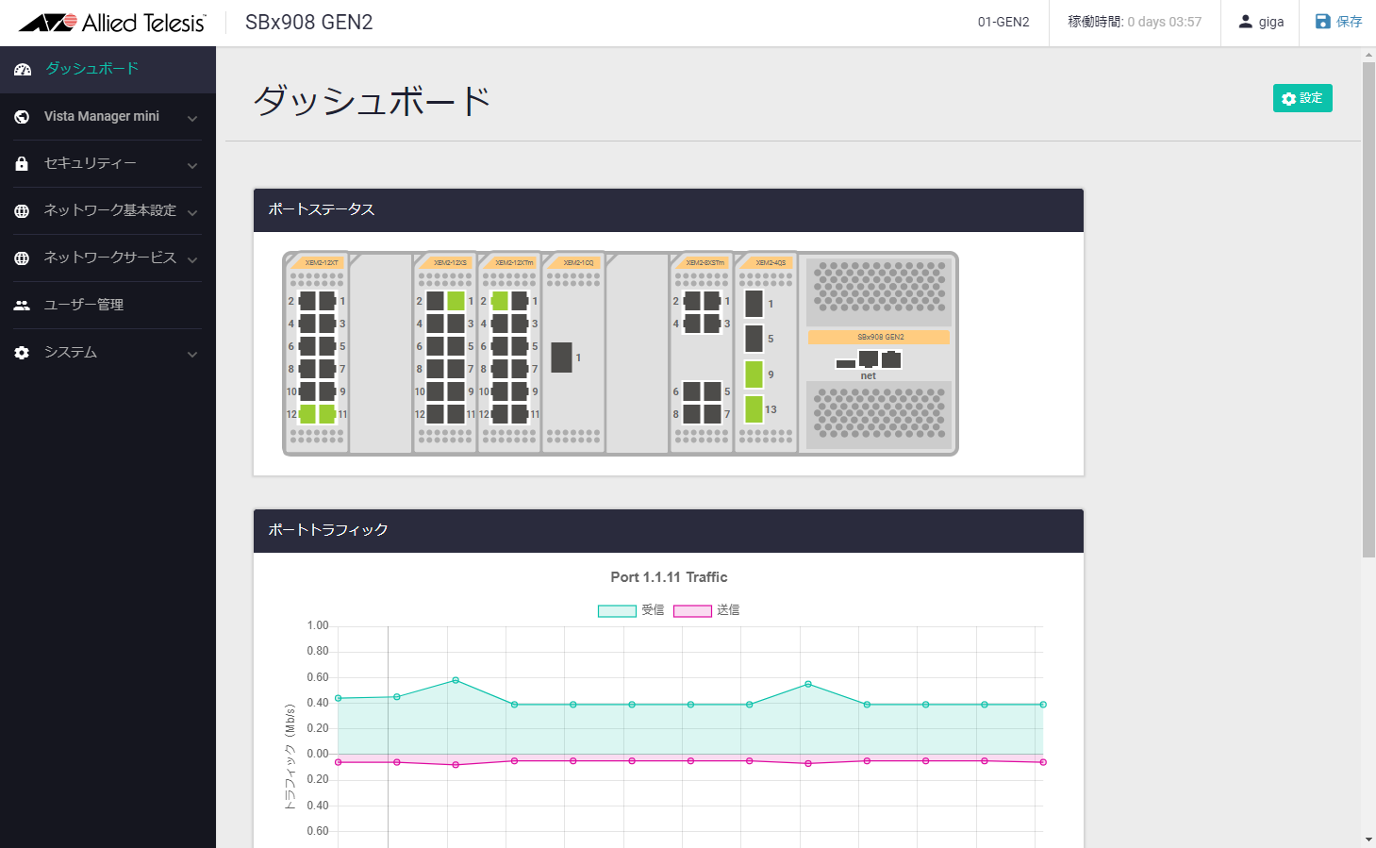Screen dimensions: 1376x848
Task: Click the SBx908 GEN2 header title
Action: point(309,22)
